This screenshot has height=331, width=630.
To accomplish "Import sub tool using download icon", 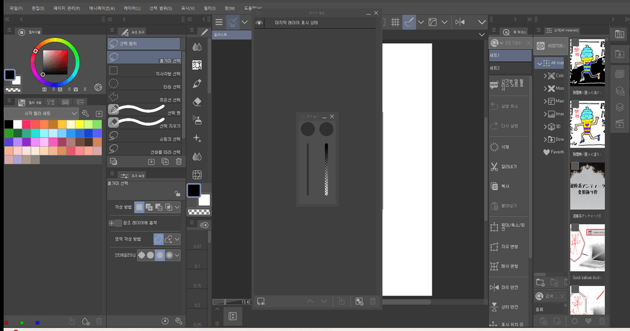I will (151, 162).
